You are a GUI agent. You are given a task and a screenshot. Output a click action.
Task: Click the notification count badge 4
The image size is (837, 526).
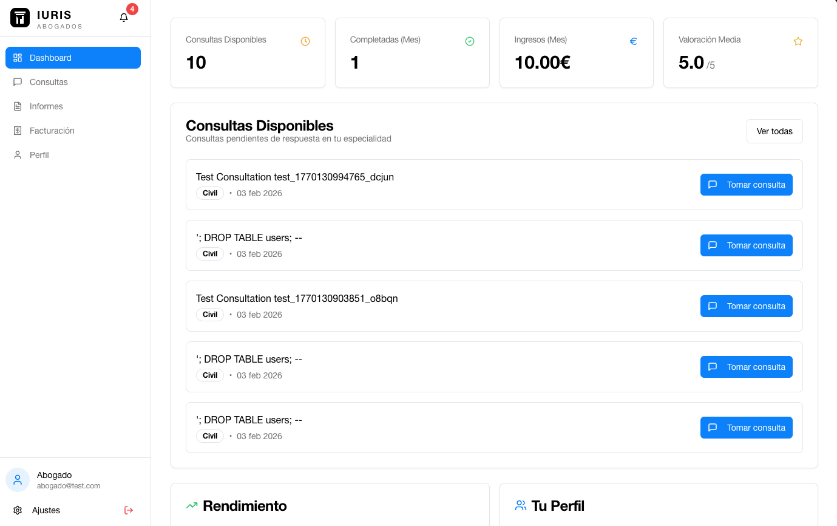132,9
